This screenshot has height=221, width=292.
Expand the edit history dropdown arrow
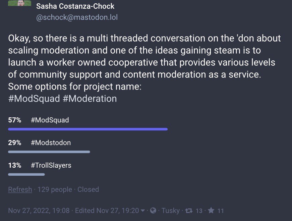point(143,211)
